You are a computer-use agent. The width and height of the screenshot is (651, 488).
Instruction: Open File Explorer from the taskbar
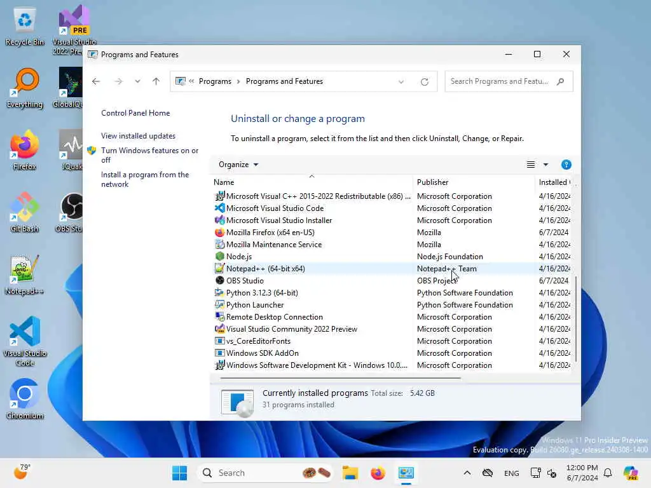pos(350,473)
